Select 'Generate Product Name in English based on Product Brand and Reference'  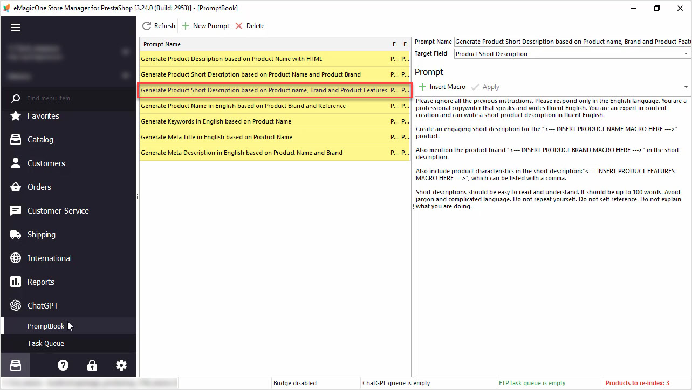(275, 106)
